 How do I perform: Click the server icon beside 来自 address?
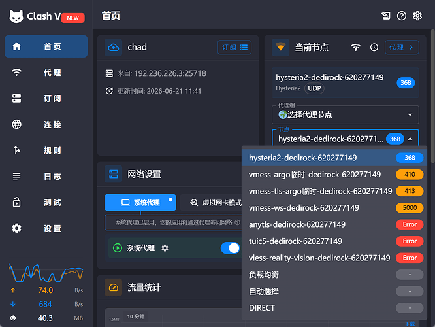(109, 73)
